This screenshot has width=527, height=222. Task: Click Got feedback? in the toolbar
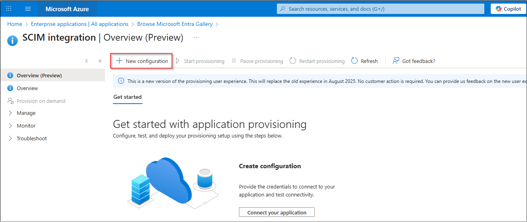click(414, 61)
